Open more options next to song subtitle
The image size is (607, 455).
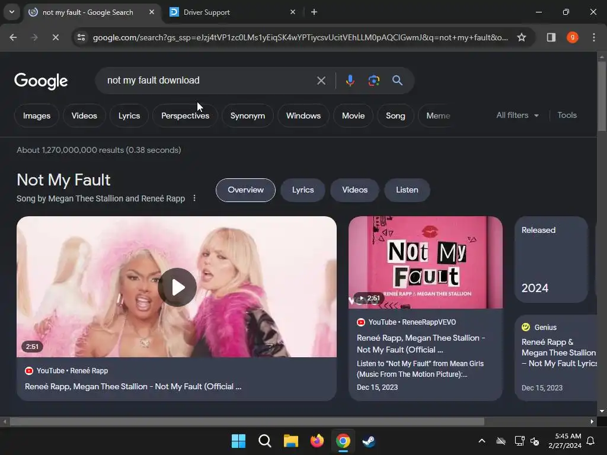click(x=194, y=198)
